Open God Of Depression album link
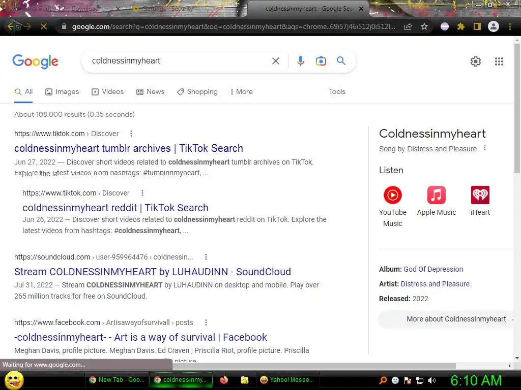Screen dimensions: 521x390 coord(433,269)
